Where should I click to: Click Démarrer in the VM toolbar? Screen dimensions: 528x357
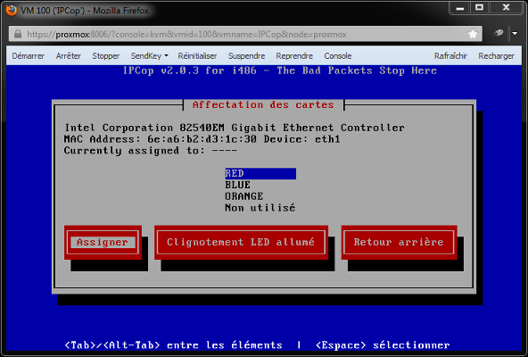click(x=29, y=56)
